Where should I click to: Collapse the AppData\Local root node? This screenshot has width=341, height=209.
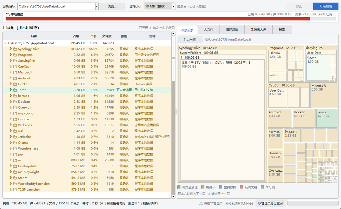pos(5,43)
